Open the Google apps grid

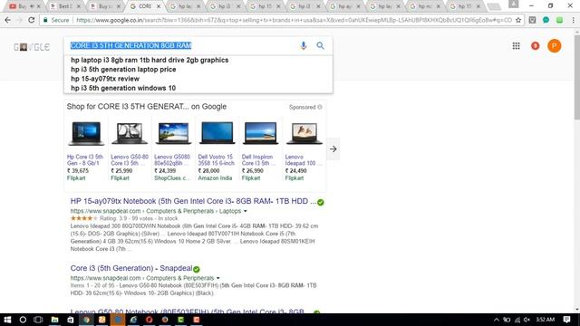[x=516, y=46]
